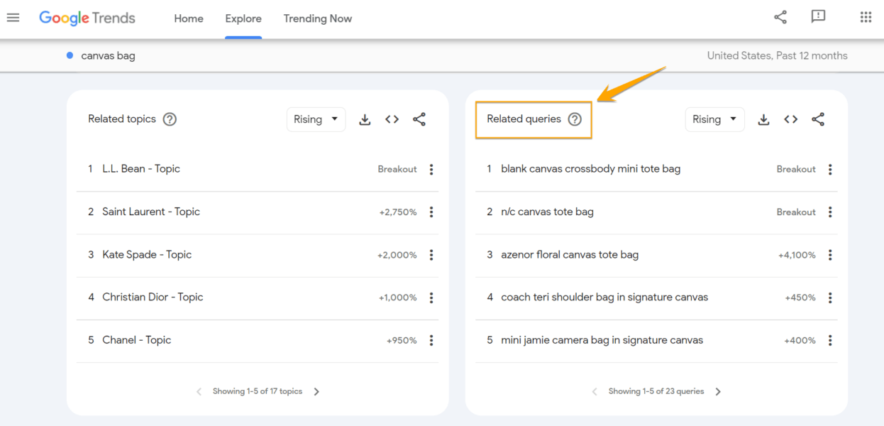Viewport: 884px width, 426px height.
Task: Open the embed code for Related queries
Action: [790, 119]
